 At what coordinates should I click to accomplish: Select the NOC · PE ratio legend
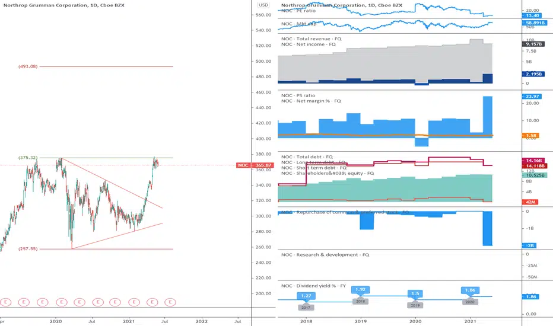click(298, 11)
